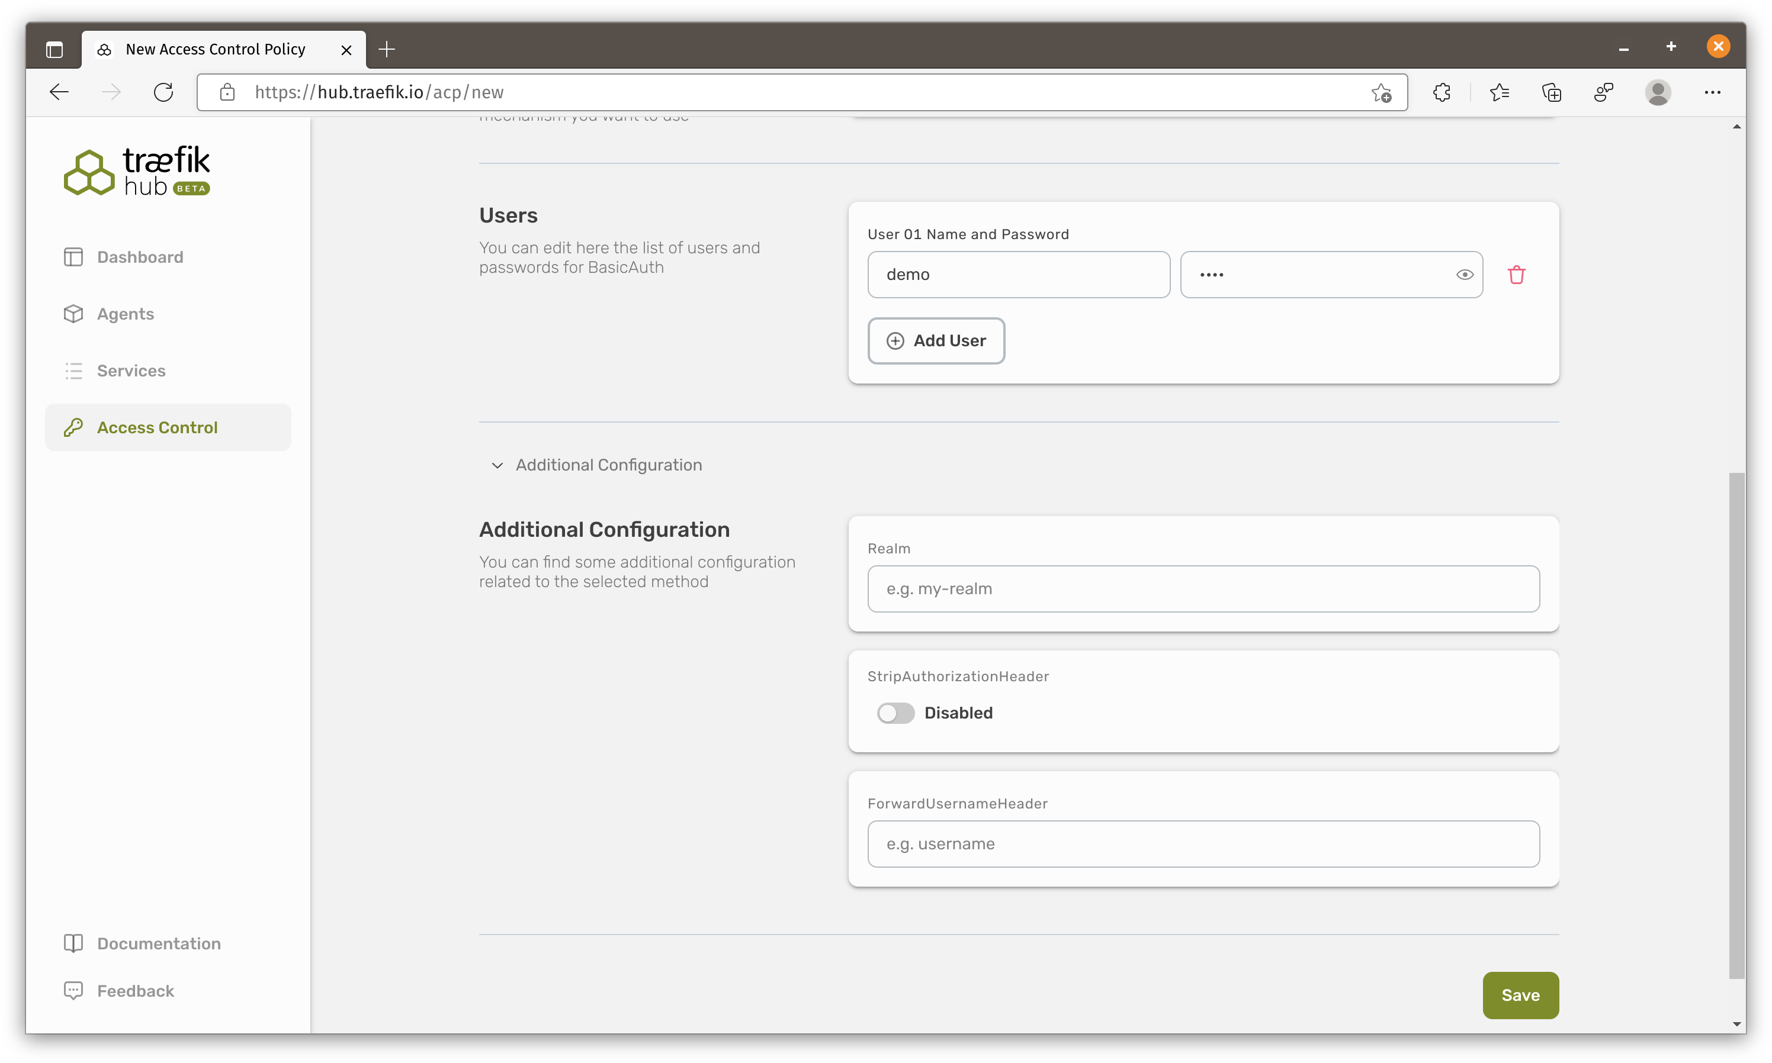Open a new browser tab

tap(387, 50)
